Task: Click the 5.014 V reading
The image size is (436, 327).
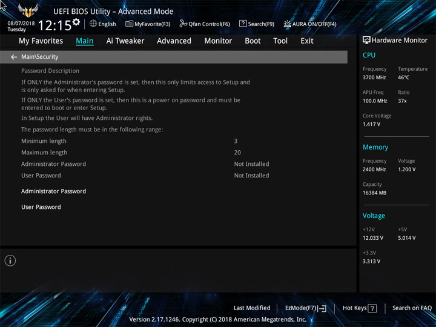Action: [406, 238]
